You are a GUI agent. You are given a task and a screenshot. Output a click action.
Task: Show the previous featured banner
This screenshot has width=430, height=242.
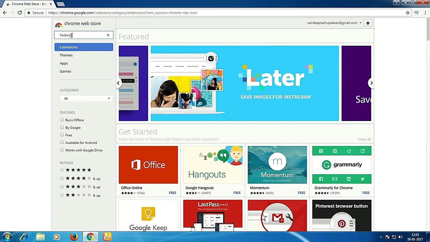coord(118,83)
